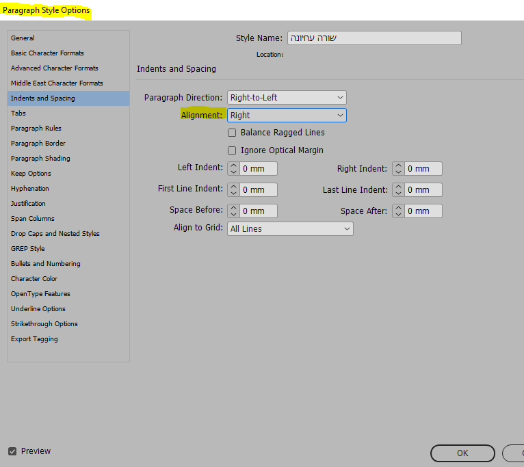Increase First Line Indent stepper
This screenshot has width=524, height=467.
coord(233,187)
